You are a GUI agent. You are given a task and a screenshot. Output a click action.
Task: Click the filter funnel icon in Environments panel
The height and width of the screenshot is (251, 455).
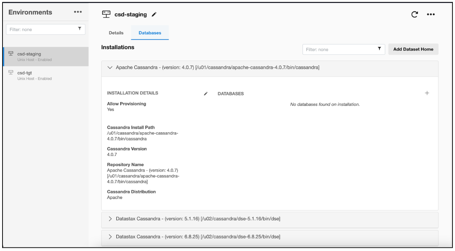(80, 29)
